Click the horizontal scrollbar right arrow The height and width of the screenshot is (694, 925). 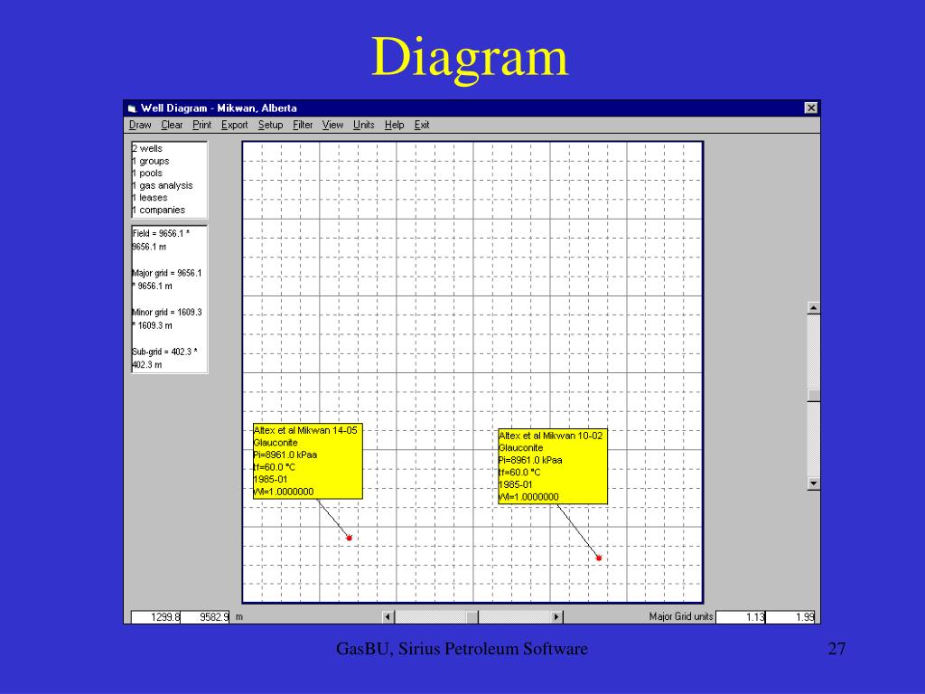point(556,616)
